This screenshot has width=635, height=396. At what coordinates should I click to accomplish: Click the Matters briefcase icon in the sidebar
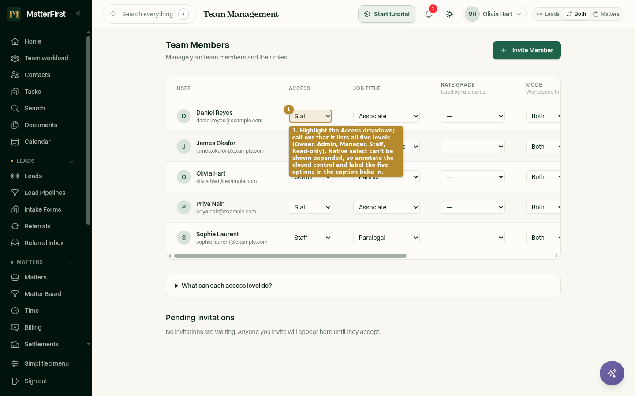(15, 277)
